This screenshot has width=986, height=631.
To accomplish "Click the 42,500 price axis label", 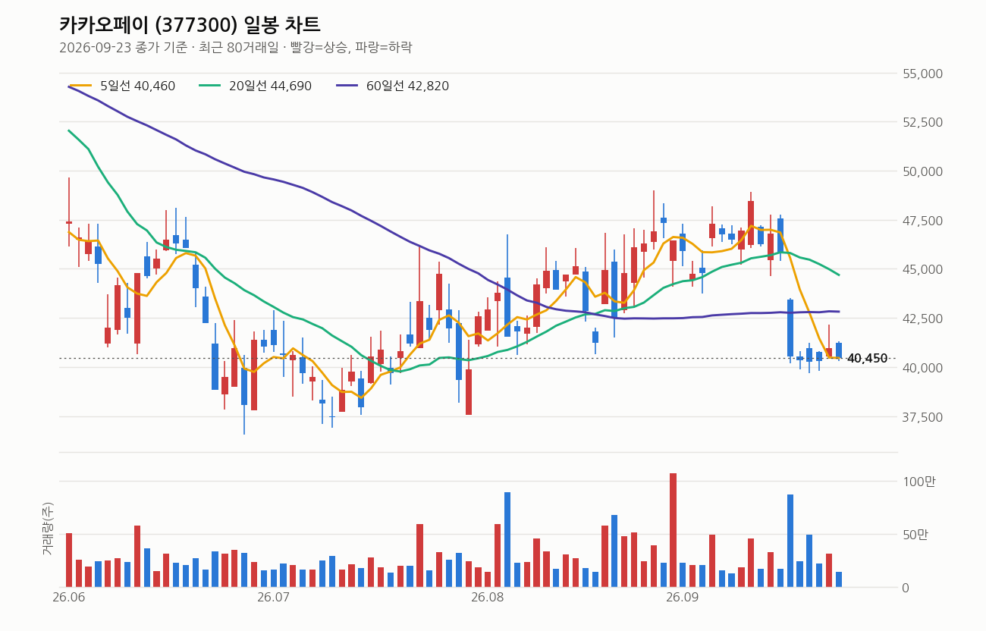I will click(x=922, y=319).
